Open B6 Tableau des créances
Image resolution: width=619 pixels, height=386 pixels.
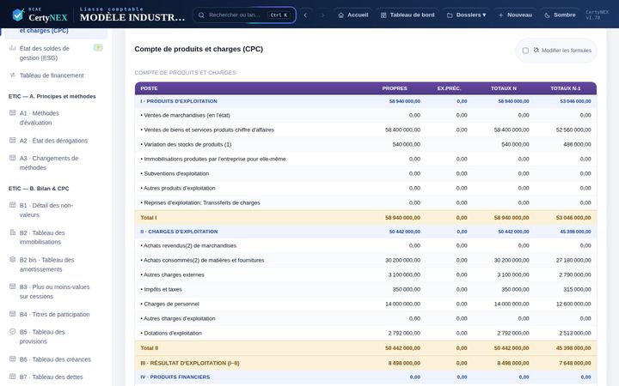56,359
